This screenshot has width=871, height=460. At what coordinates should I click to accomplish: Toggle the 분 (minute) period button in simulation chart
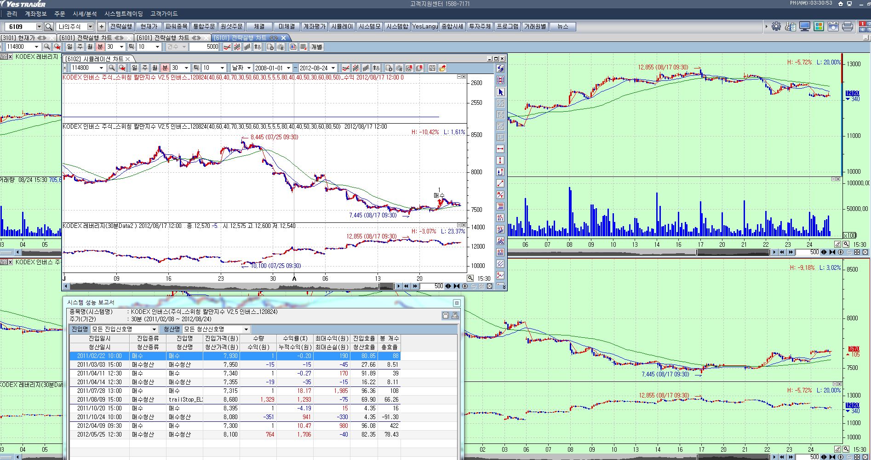(x=165, y=68)
